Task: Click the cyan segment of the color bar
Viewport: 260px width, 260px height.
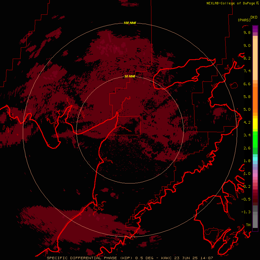Action: 255,159
